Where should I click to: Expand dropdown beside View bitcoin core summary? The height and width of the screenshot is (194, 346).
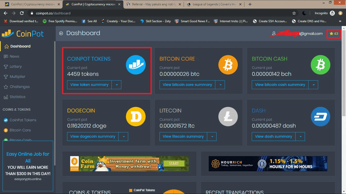pyautogui.click(x=220, y=85)
